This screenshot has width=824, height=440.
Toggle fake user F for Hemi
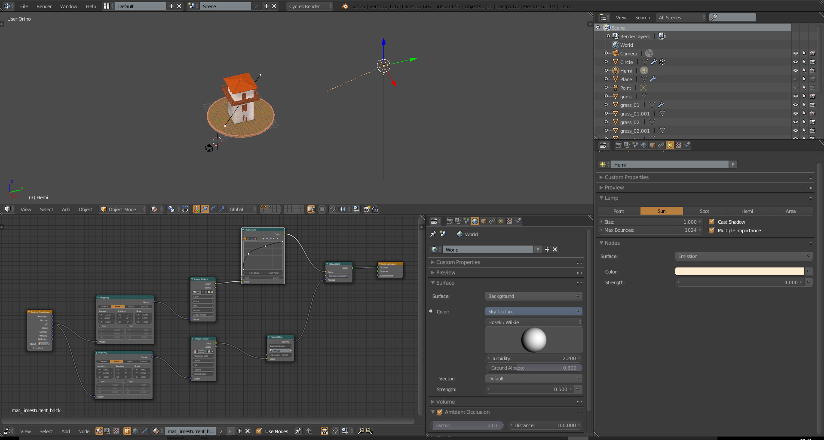coord(733,164)
